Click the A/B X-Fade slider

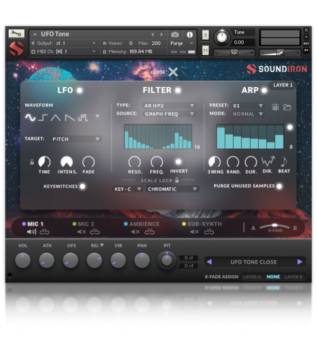(274, 226)
